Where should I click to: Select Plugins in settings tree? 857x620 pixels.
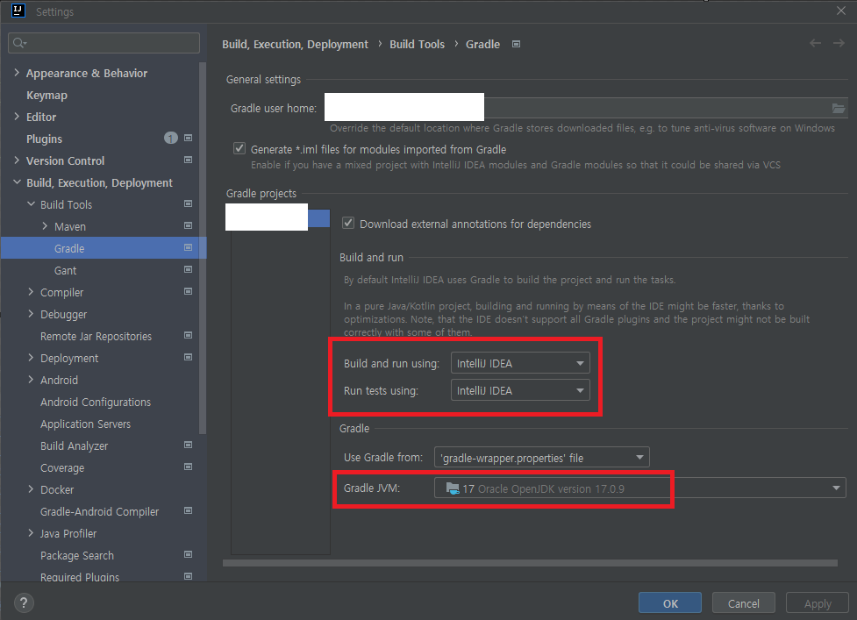pos(44,139)
